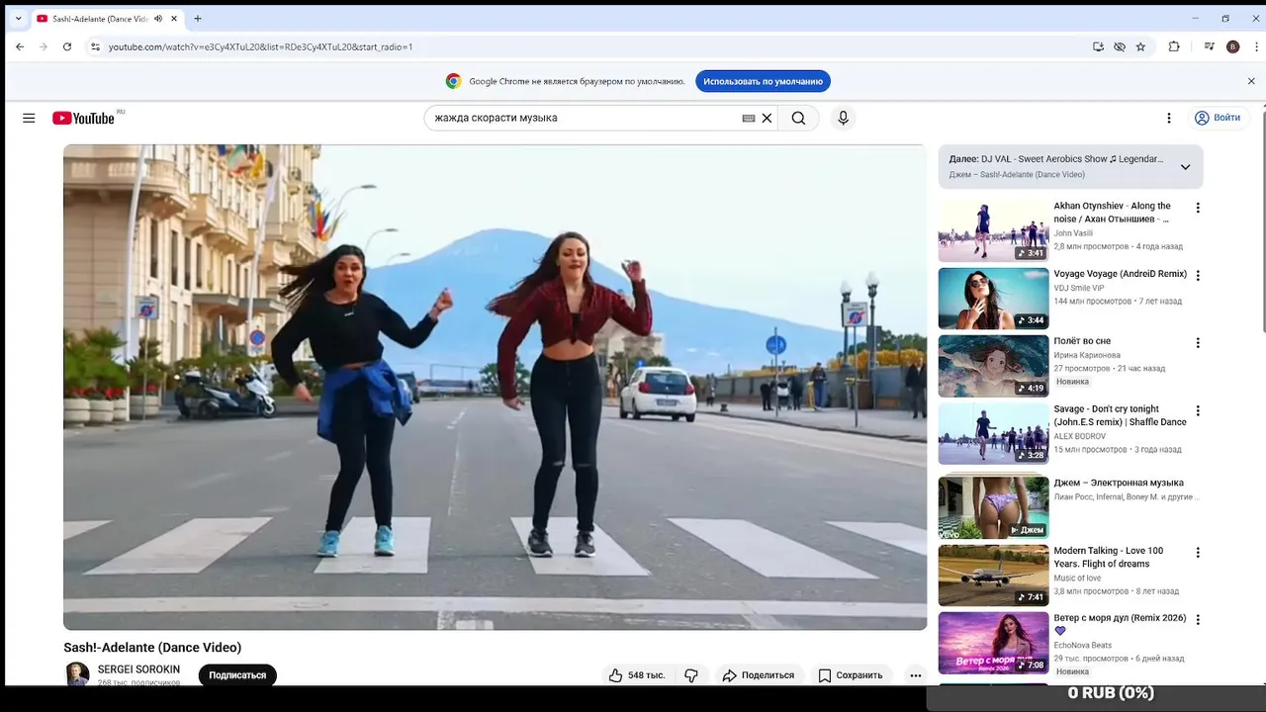
Task: Open Voyage Voyage (AndreiD Remix) thumbnail
Action: tap(993, 299)
